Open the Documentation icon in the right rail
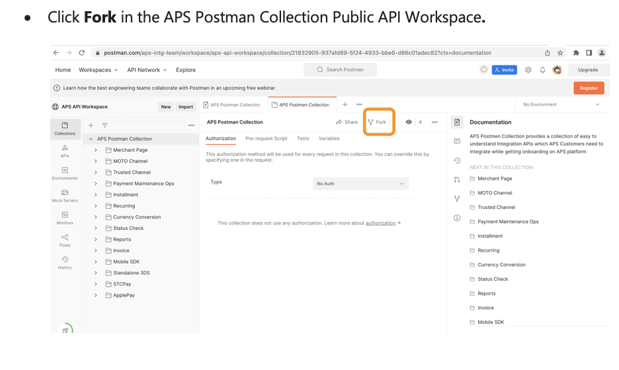Viewport: 619px width, 370px height. coord(457,122)
